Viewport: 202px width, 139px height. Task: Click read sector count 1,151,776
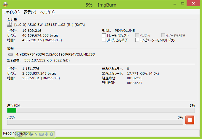(x=31, y=69)
